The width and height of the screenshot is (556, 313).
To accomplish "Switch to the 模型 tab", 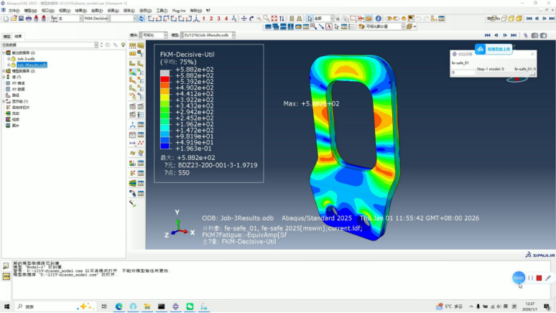I will [x=6, y=36].
